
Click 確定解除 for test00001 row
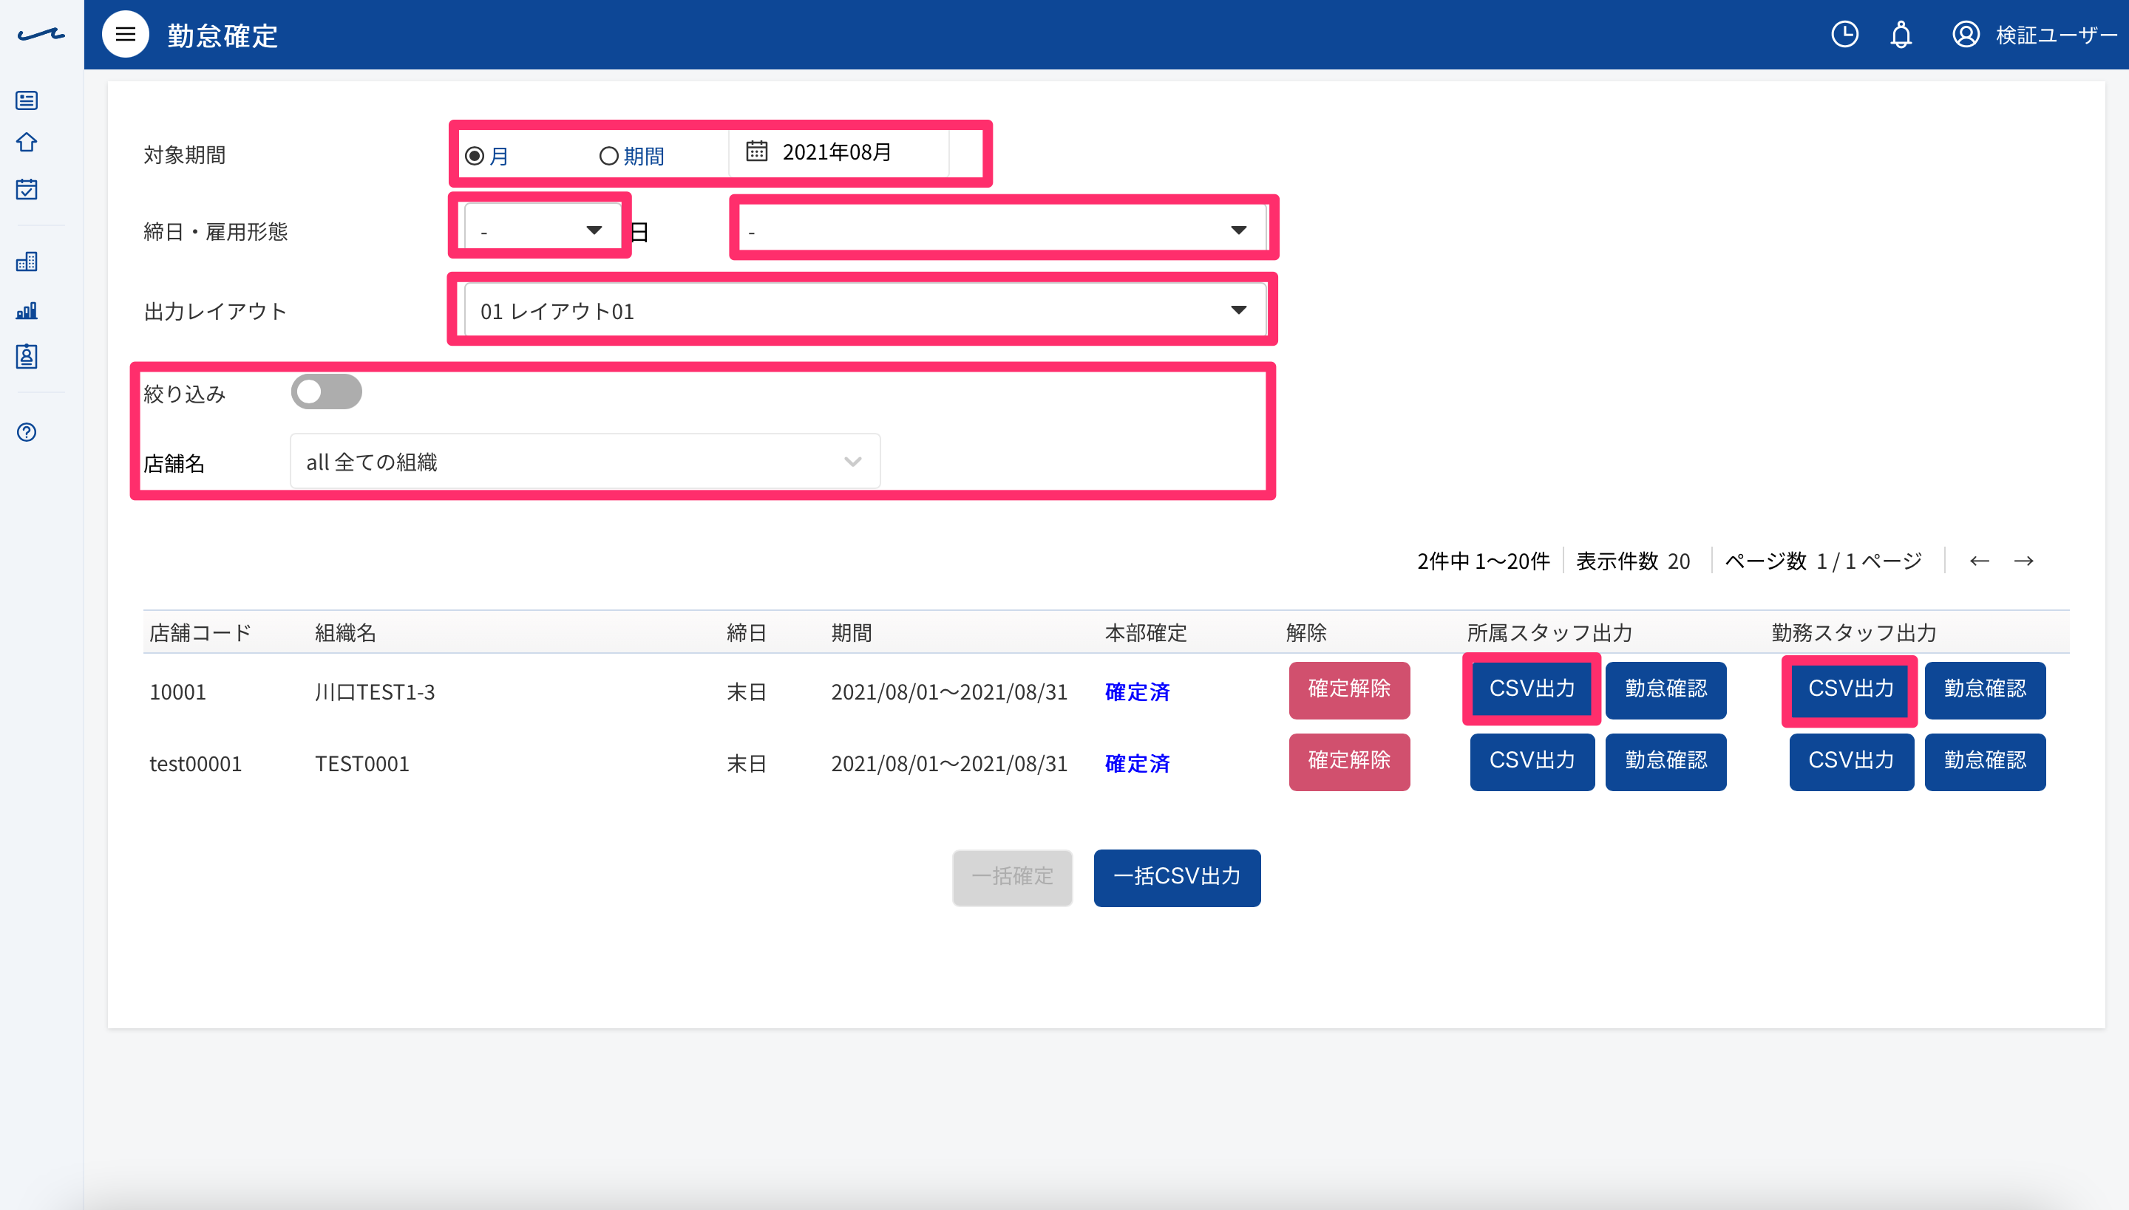coord(1349,761)
